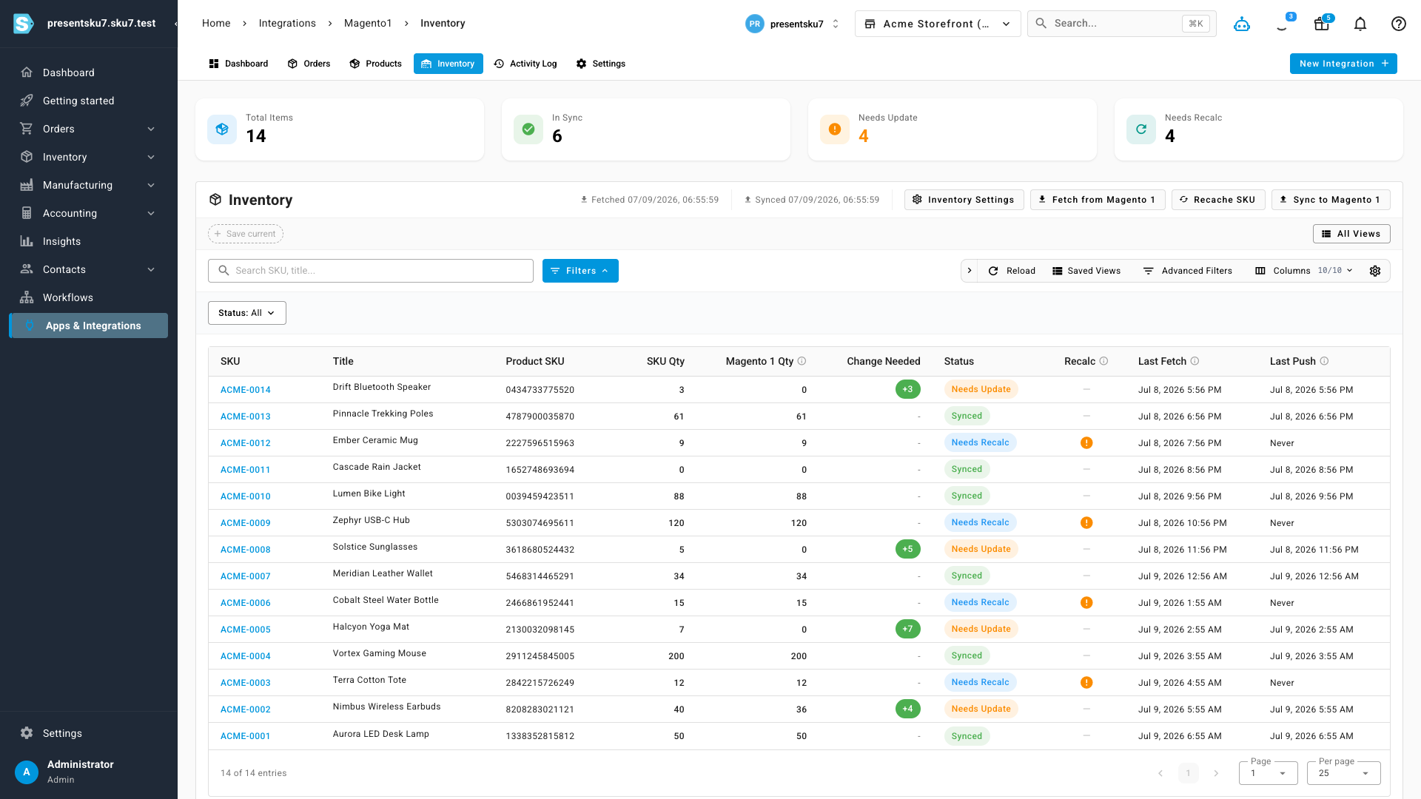The width and height of the screenshot is (1421, 799).
Task: Click the Needs Recalc refresh icon
Action: [x=1141, y=129]
